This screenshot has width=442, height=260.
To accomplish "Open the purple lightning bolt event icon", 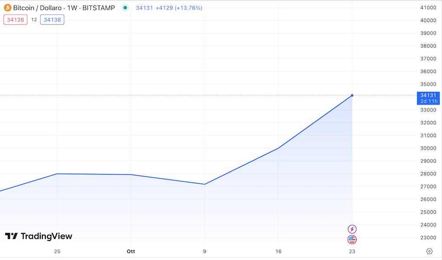I will coord(352,229).
